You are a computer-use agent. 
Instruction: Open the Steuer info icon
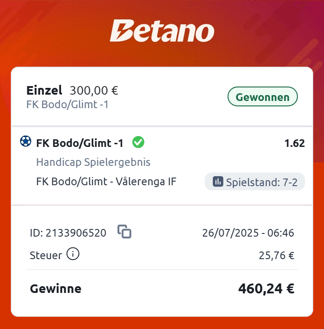[x=73, y=255]
